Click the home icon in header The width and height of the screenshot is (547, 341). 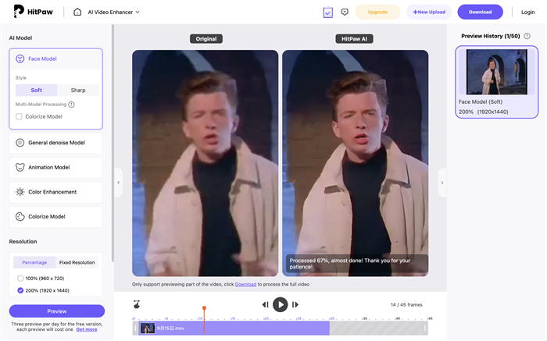[x=77, y=12]
